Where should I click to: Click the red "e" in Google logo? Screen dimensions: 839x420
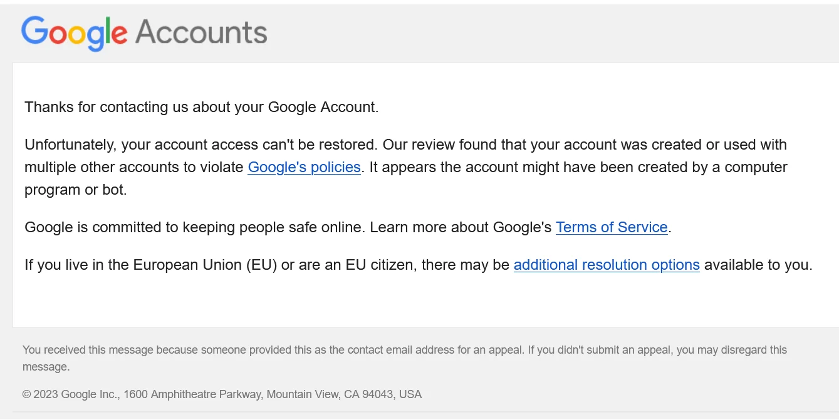click(120, 34)
